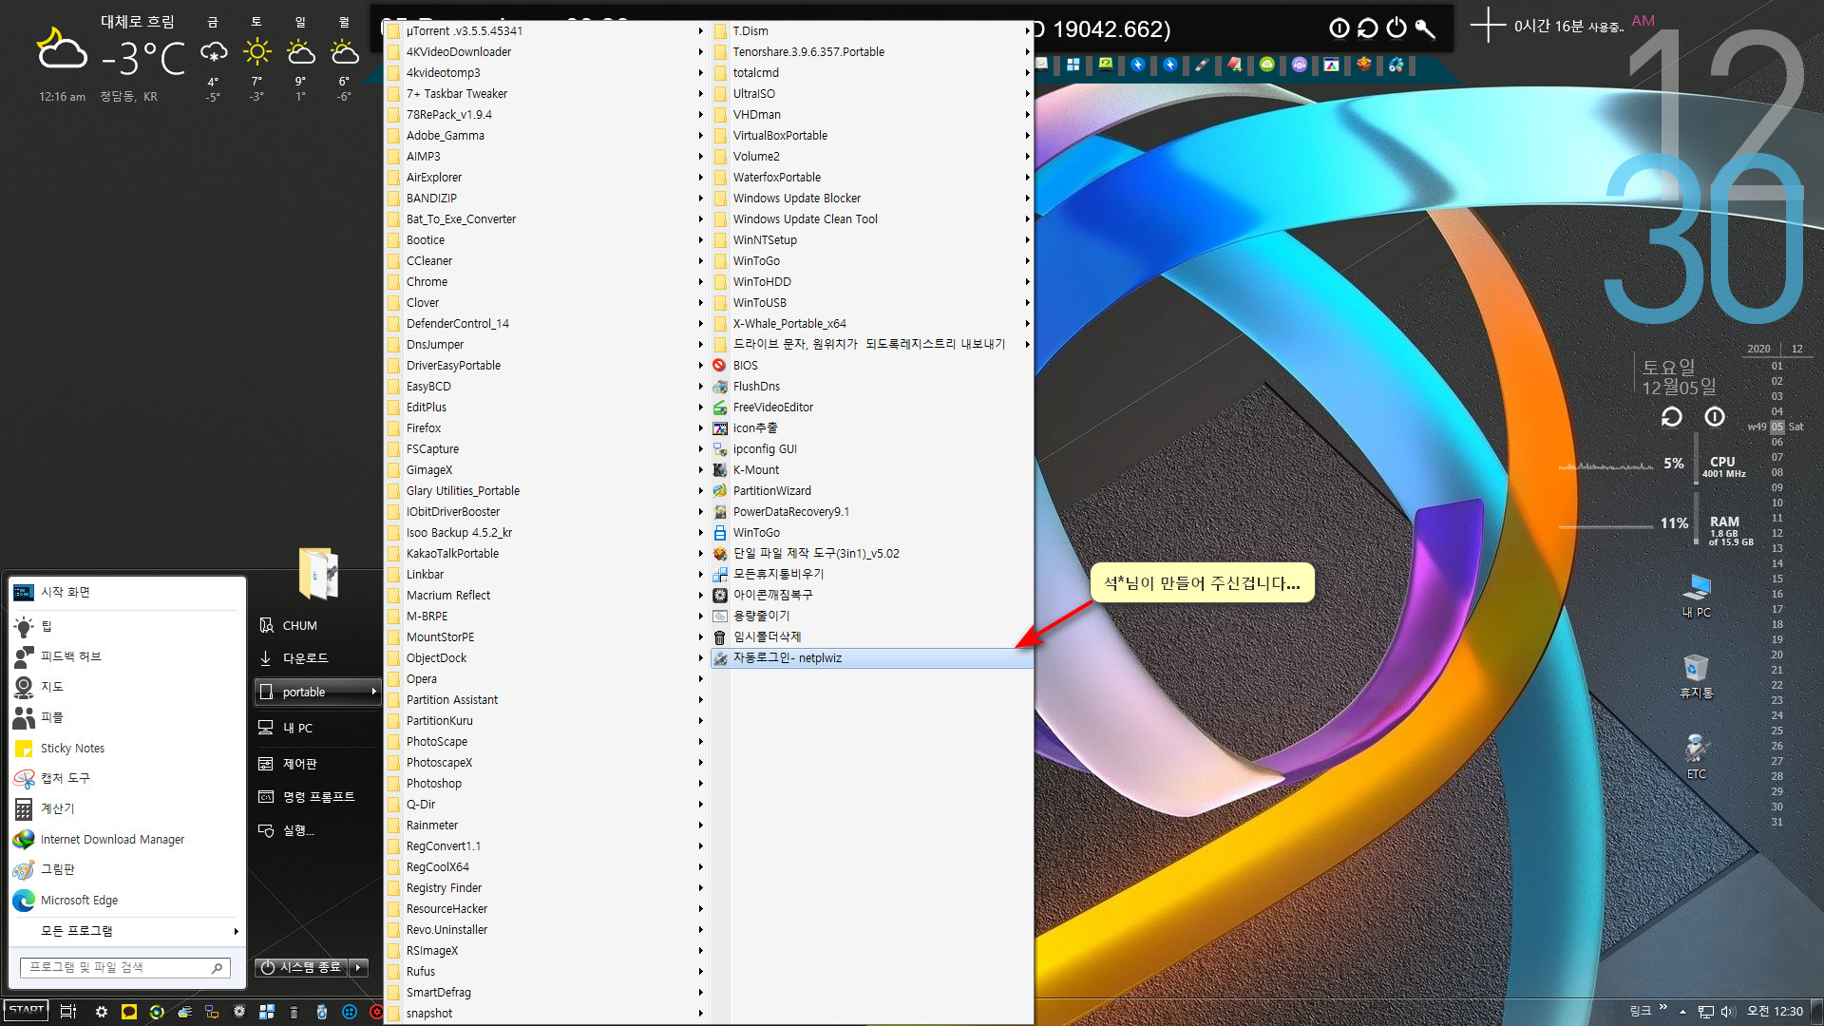This screenshot has width=1824, height=1026.
Task: Start K-Mount from the list
Action: tap(872, 470)
